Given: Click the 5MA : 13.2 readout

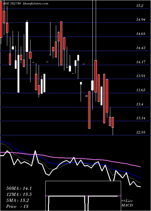Looking at the screenshot, I should (x=18, y=200).
